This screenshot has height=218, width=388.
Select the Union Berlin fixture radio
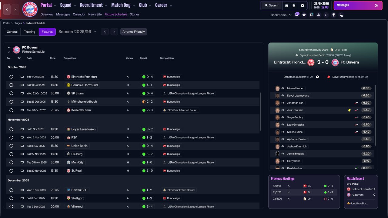[11, 146]
